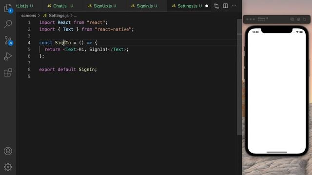Click line number 8 in the gutter

[29, 70]
